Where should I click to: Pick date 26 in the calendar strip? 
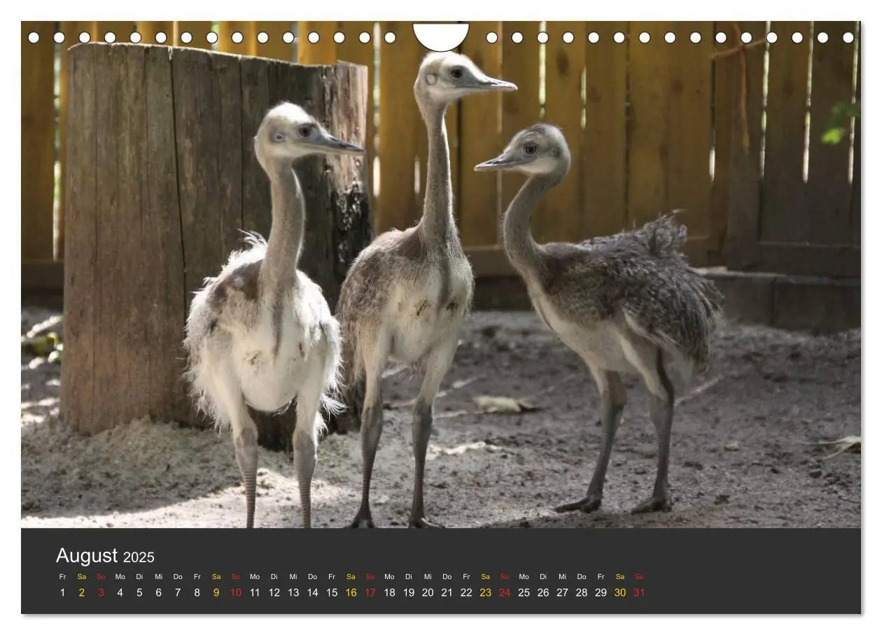click(543, 592)
